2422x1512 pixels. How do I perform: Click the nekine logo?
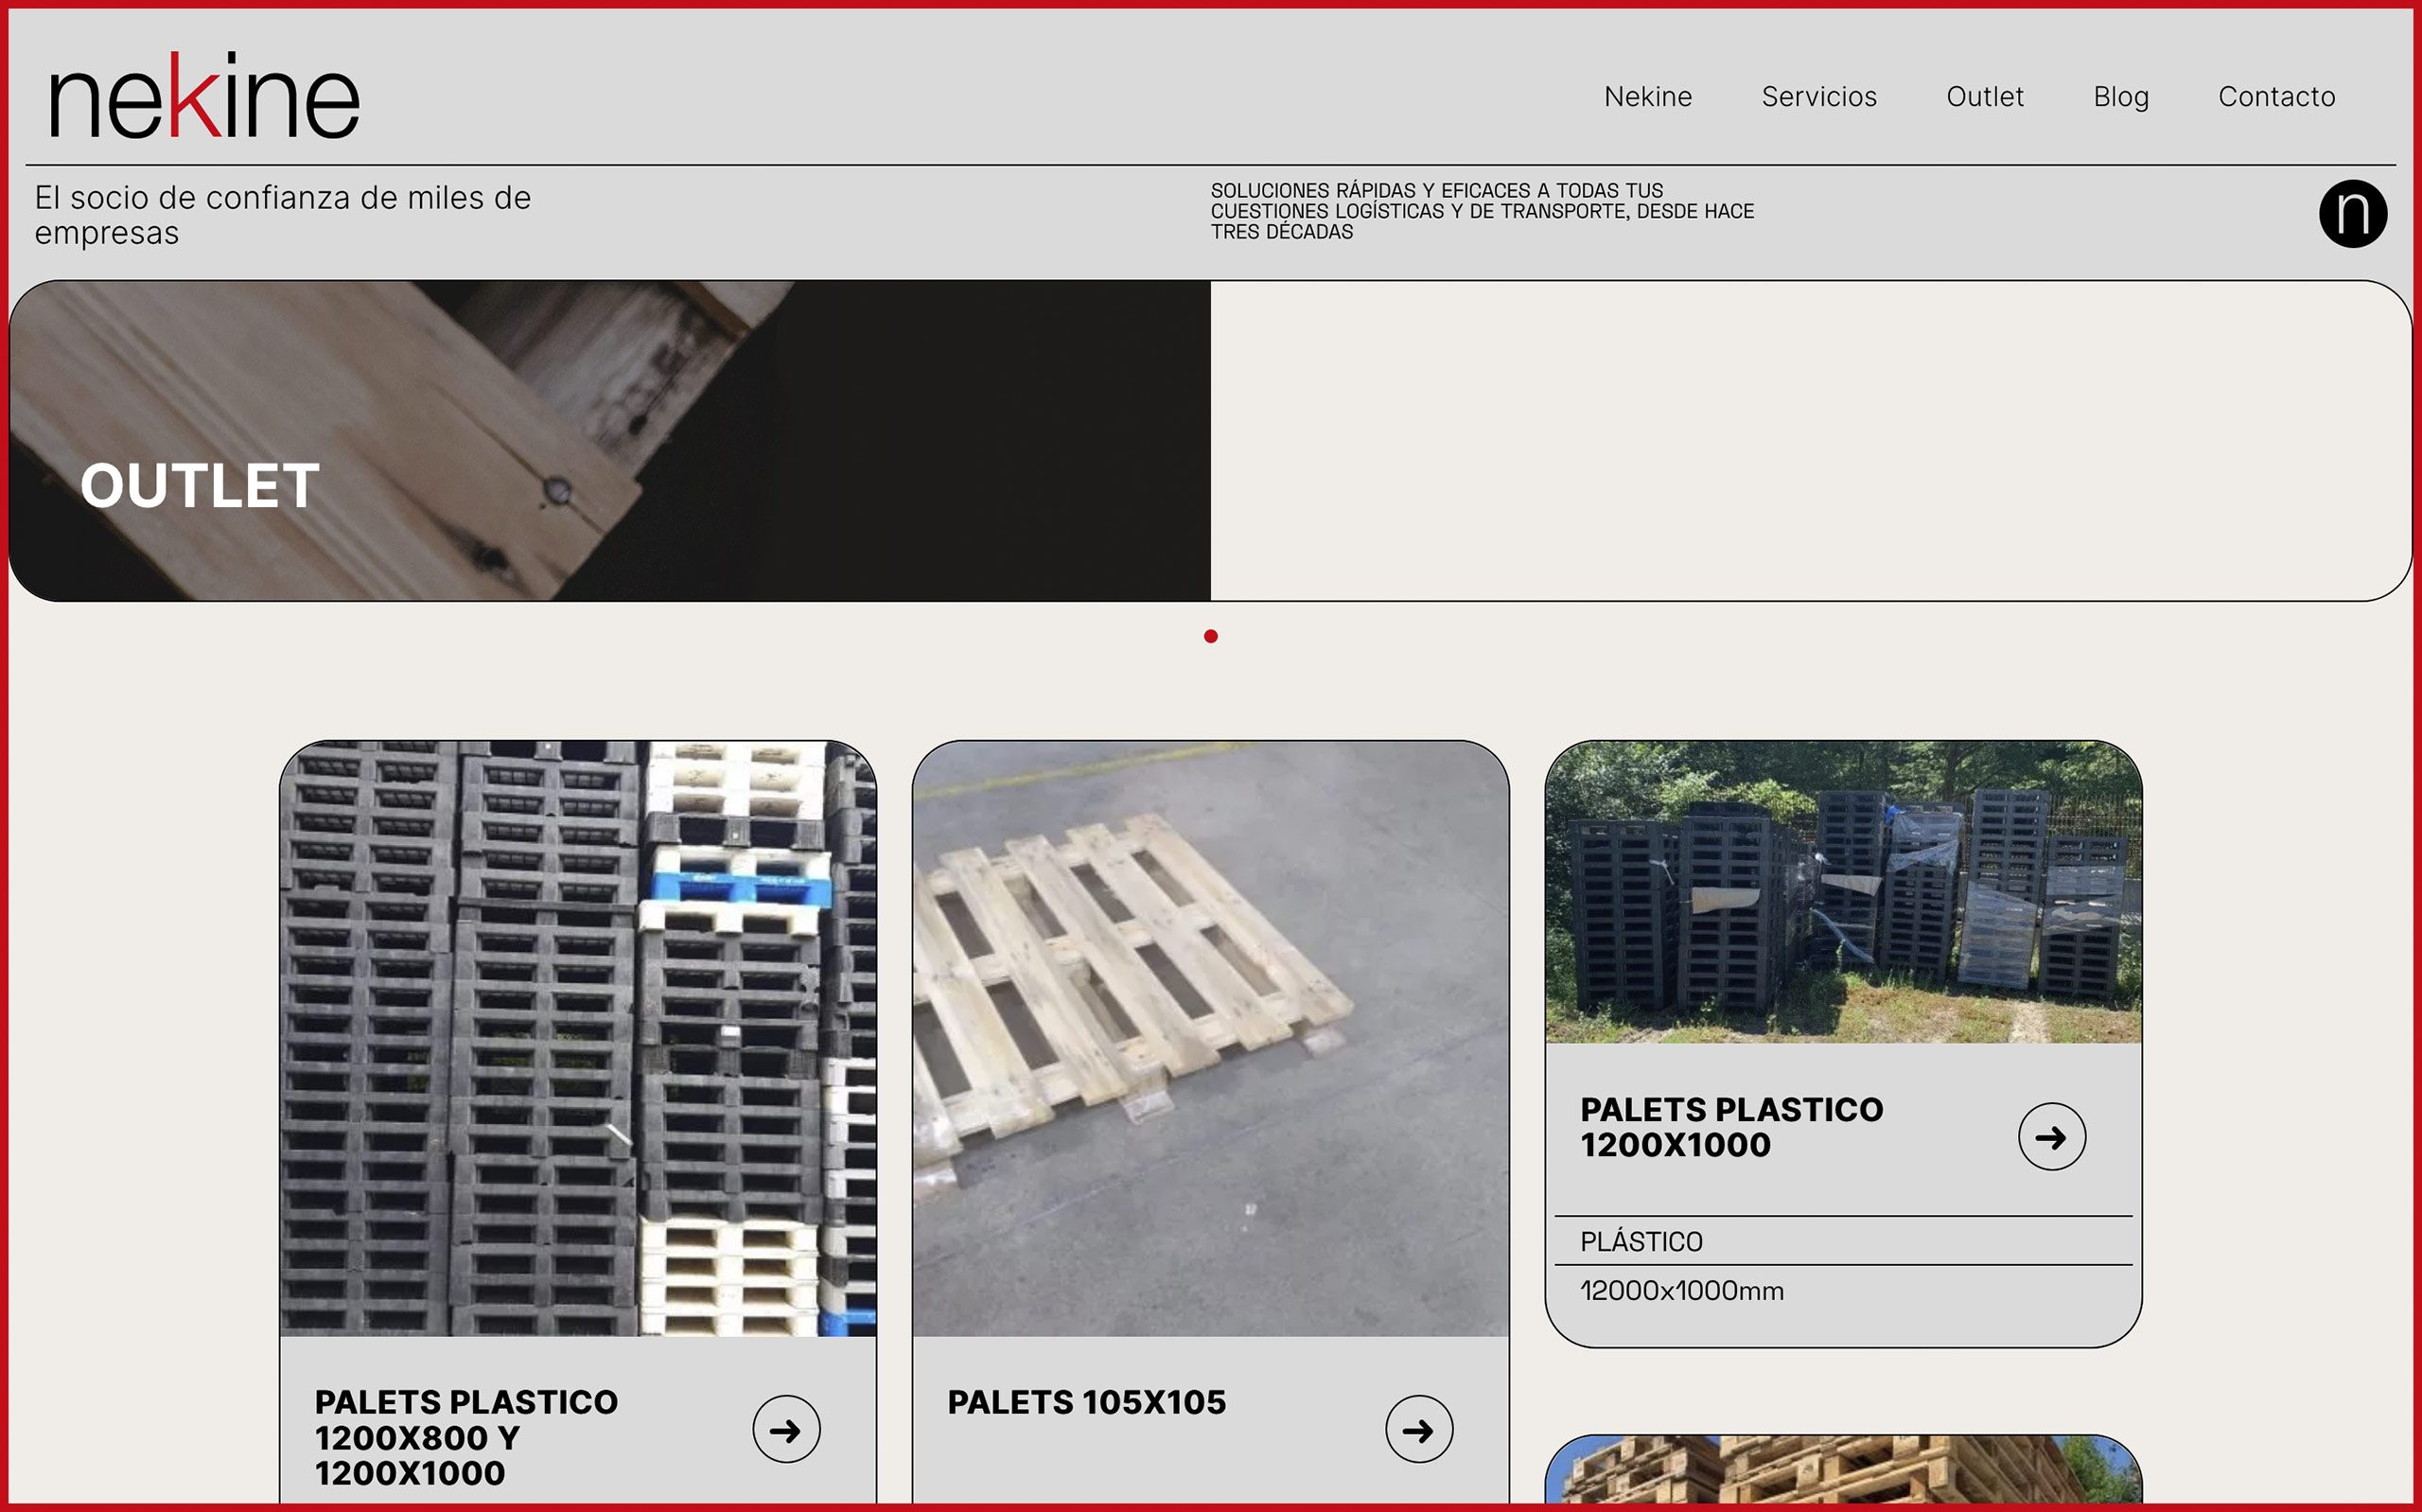tap(204, 95)
